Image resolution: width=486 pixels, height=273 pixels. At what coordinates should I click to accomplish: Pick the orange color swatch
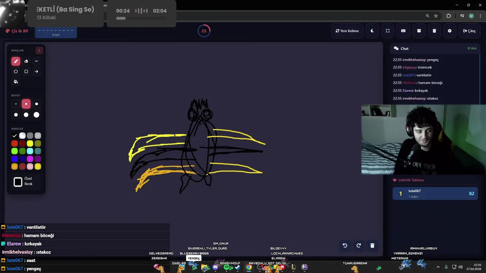coord(14,166)
